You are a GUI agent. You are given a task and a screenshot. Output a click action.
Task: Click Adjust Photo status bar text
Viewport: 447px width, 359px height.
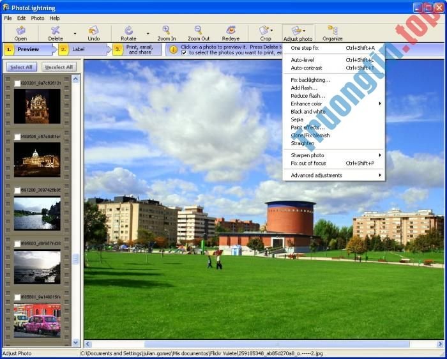pos(17,354)
